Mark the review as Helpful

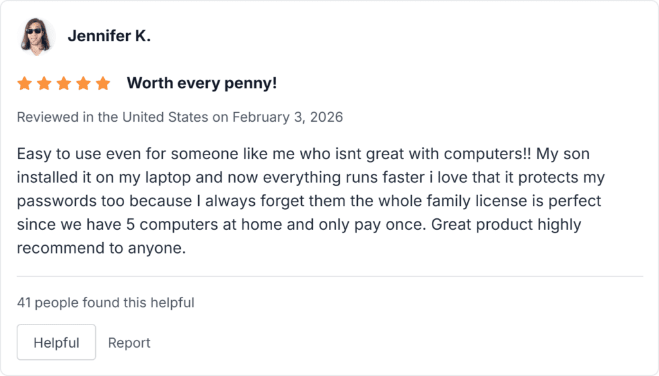56,343
